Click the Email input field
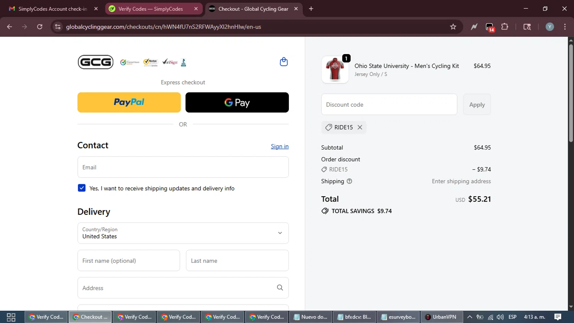574x323 pixels. [183, 167]
